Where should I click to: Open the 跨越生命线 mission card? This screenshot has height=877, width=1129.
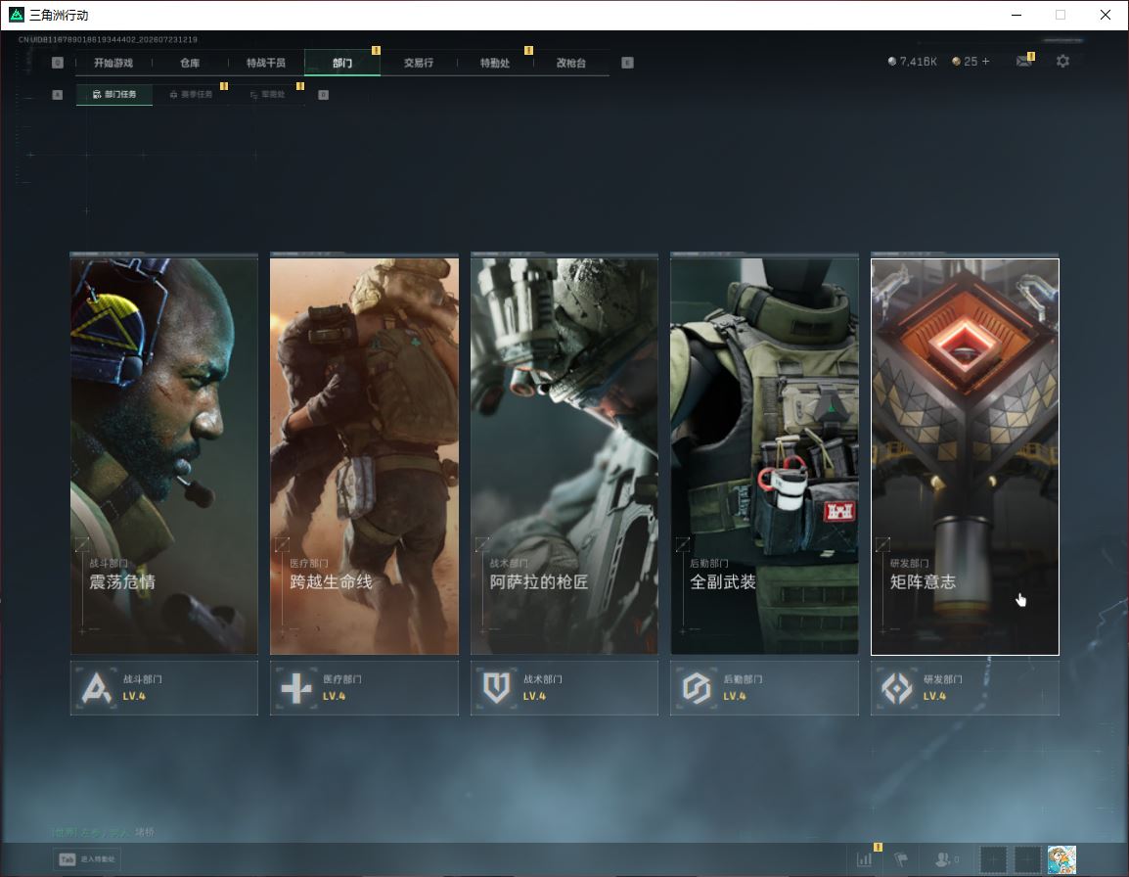point(364,456)
